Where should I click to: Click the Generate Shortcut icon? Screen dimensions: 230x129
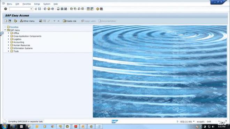[x=92, y=9]
